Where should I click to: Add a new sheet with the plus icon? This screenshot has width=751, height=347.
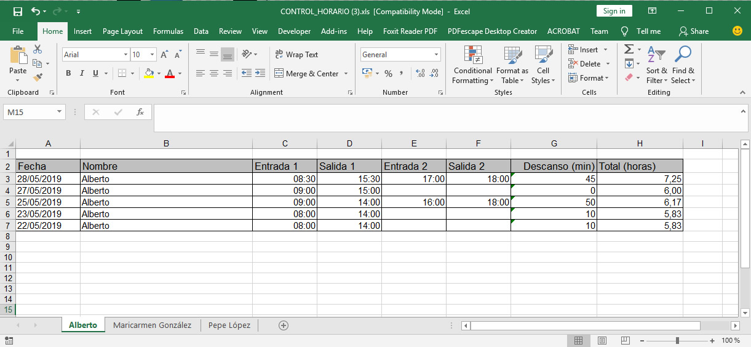tap(284, 325)
